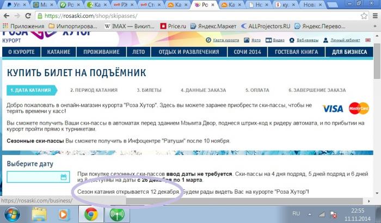381x223 pixels.
Task: Open the ЛЕТО menu
Action: tap(138, 52)
